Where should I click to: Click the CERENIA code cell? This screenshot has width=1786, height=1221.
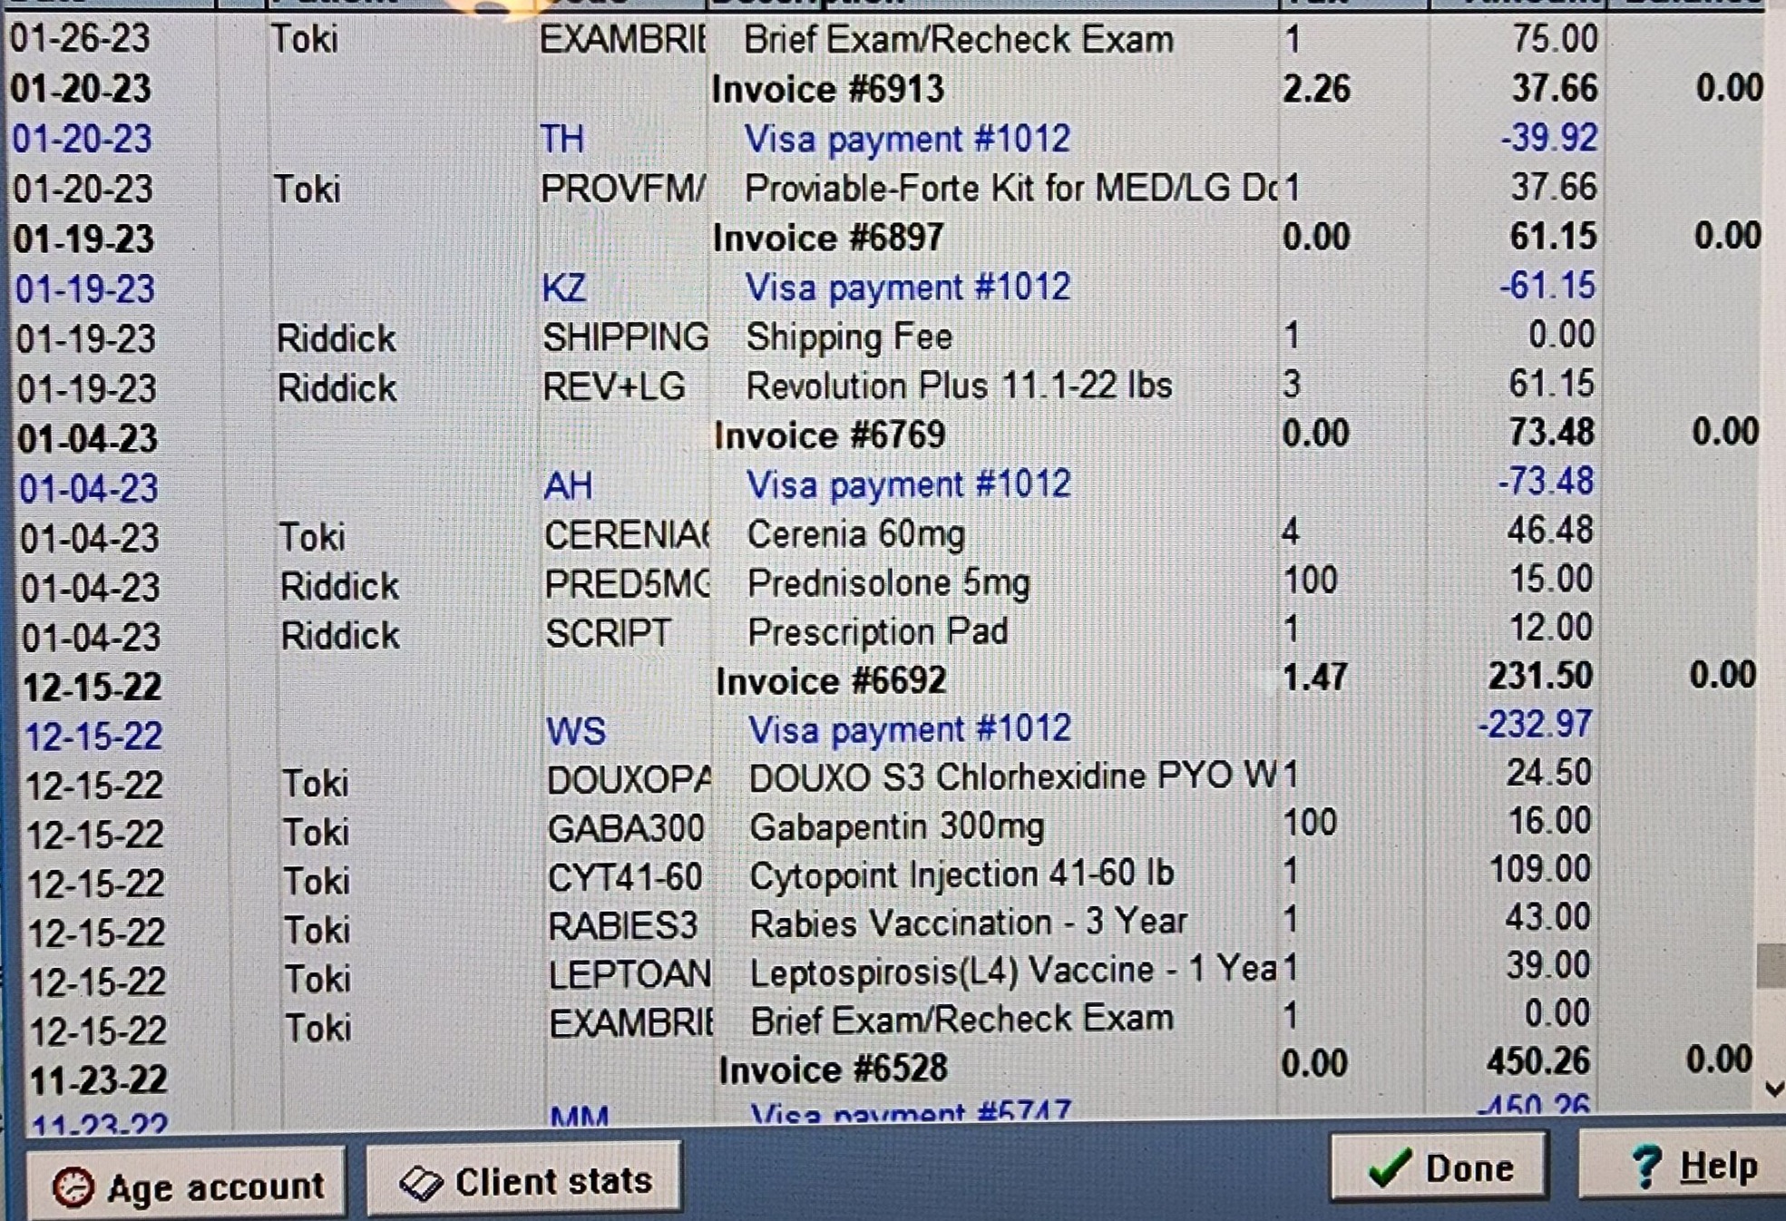tap(627, 535)
